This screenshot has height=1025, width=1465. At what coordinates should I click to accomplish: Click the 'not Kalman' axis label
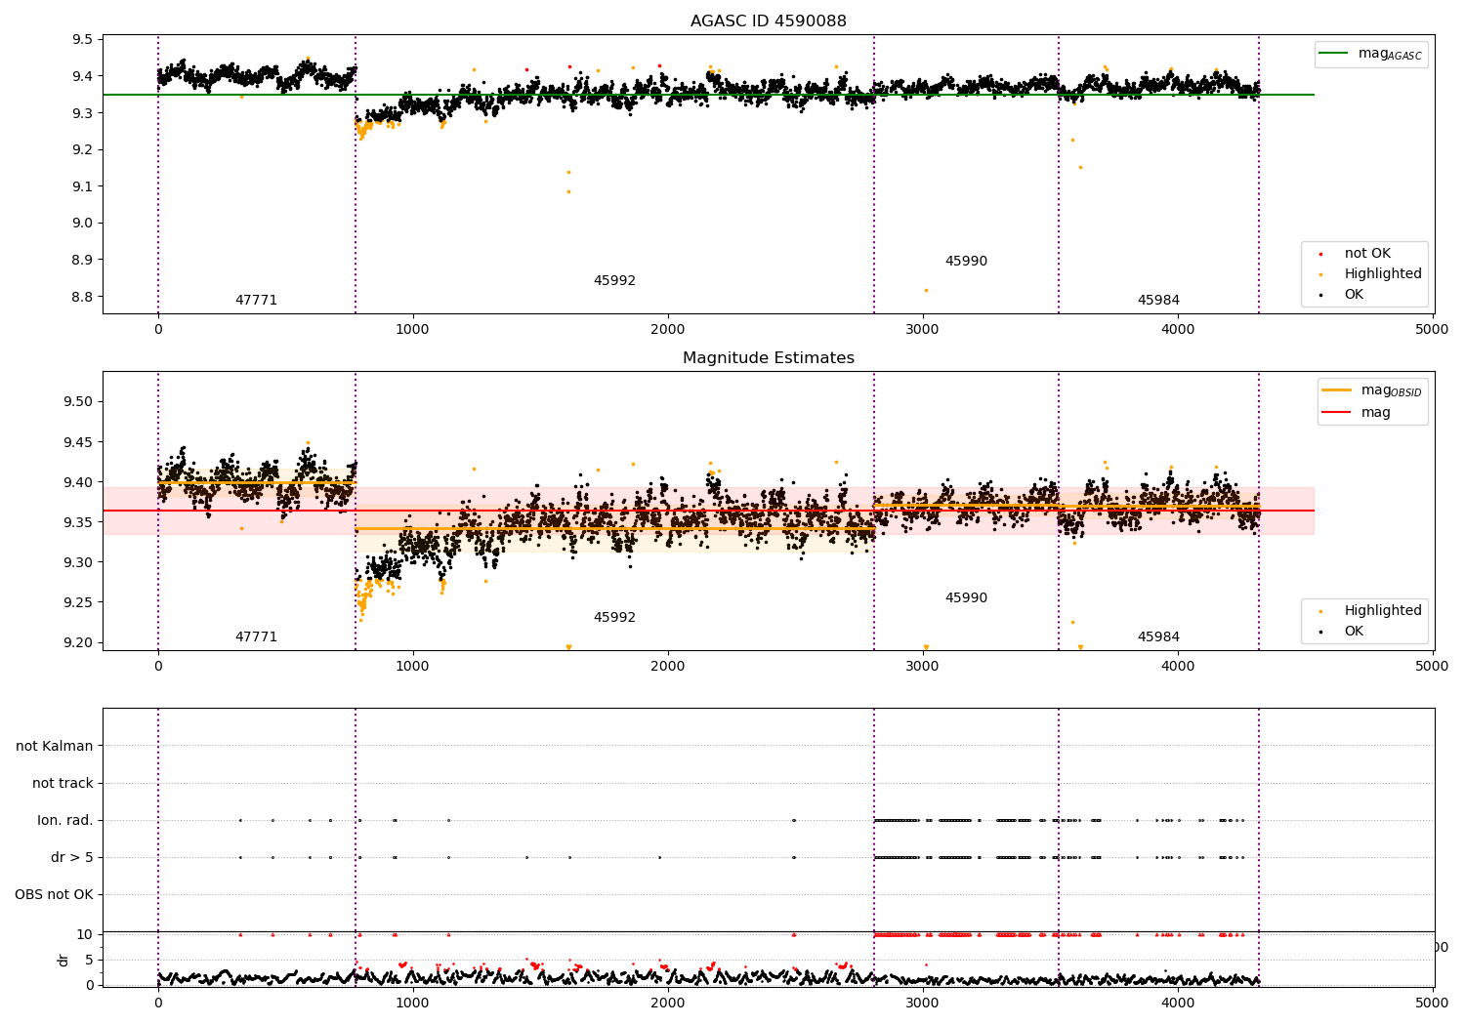(x=55, y=746)
